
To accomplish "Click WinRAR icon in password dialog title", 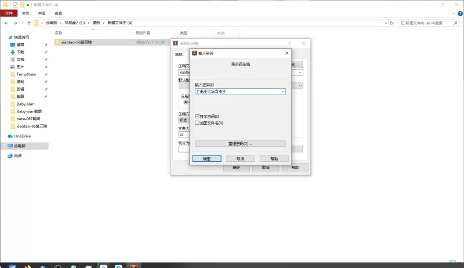I will pyautogui.click(x=194, y=53).
